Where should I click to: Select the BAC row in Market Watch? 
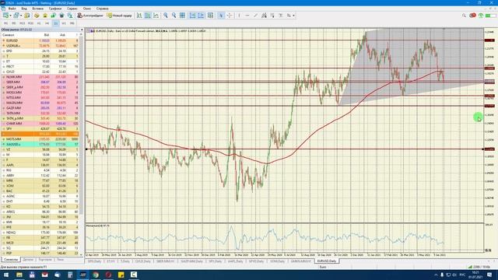40,191
